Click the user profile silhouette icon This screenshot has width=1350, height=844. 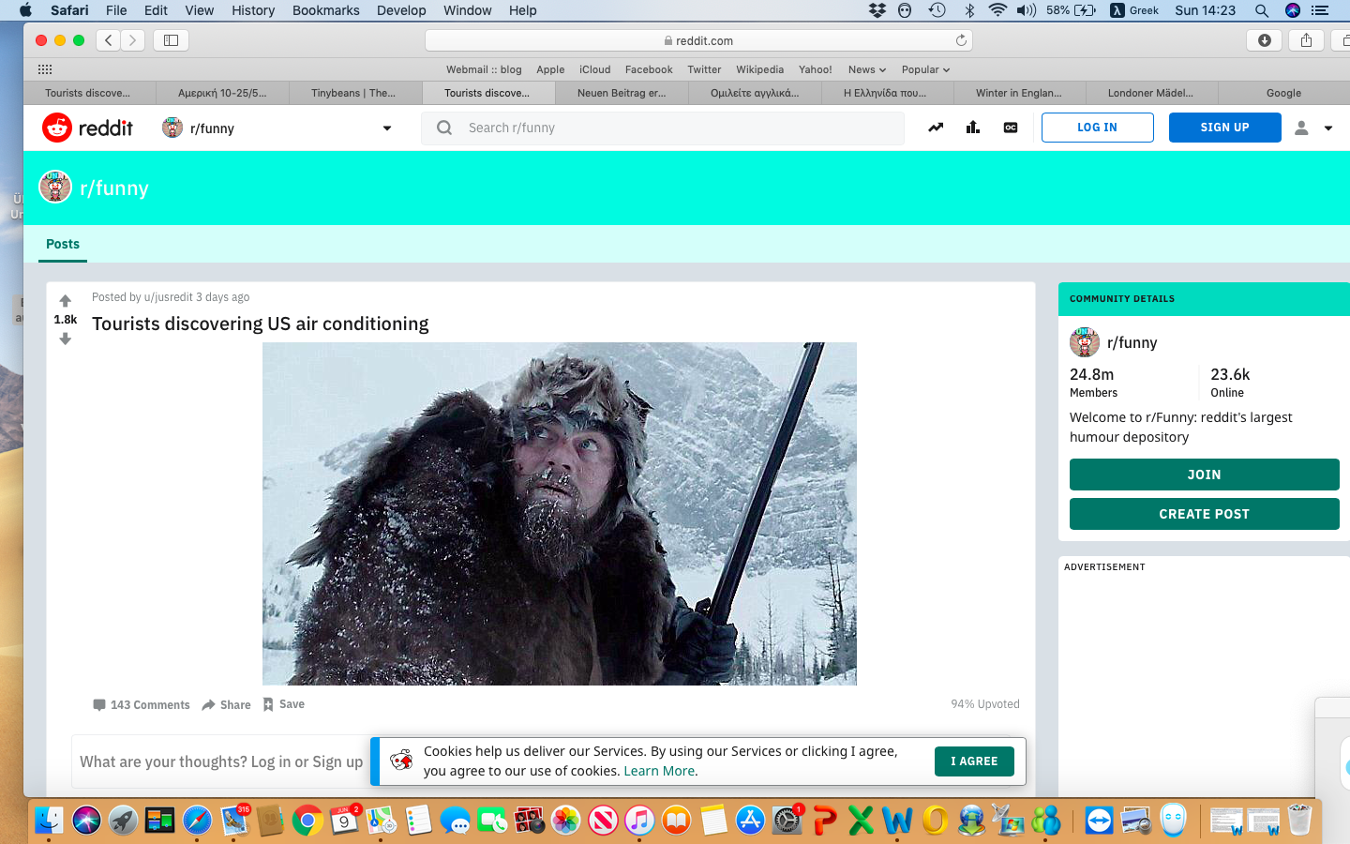click(1301, 128)
